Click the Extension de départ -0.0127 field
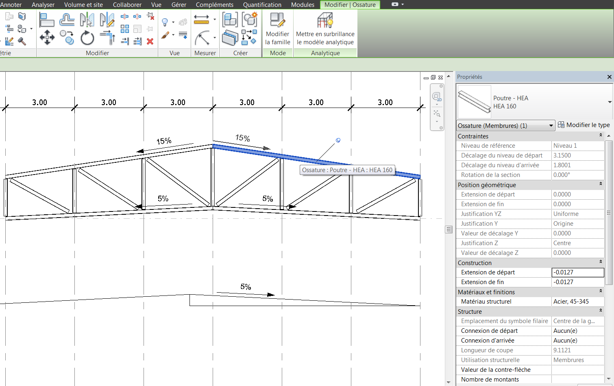This screenshot has height=386, width=614. pyautogui.click(x=578, y=272)
